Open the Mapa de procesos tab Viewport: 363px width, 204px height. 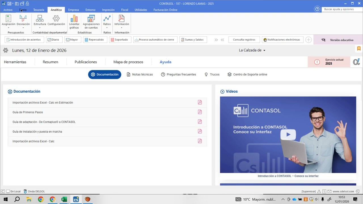128,62
